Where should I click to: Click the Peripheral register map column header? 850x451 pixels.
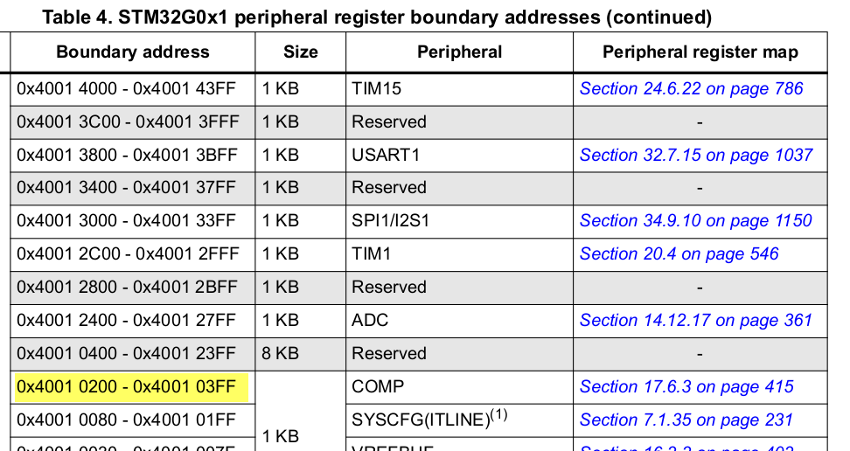[700, 52]
